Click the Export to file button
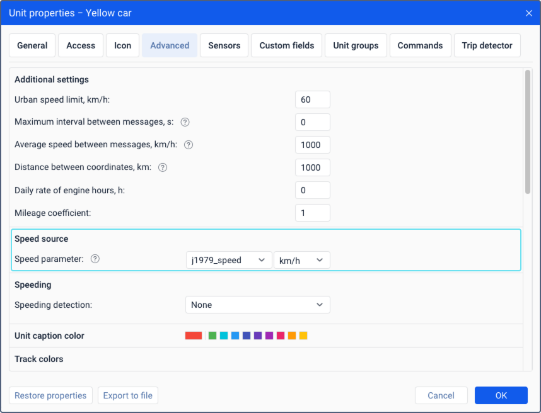This screenshot has width=541, height=413. pos(128,395)
